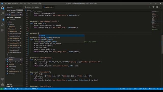Open the Selection menu
This screenshot has width=163, height=92.
(x=15, y=4)
